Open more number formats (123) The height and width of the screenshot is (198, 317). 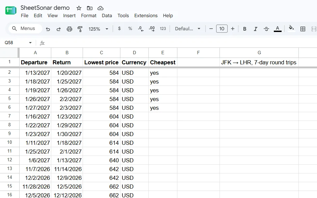coord(163,29)
